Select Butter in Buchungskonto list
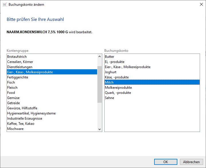The width and height of the screenshot is (206, 168). coord(110,57)
